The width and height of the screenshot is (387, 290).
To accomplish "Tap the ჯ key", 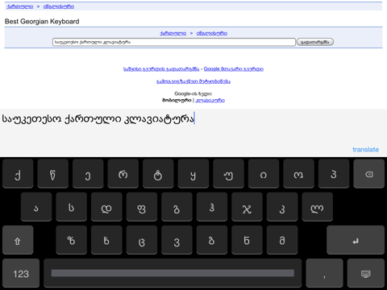I will point(247,207).
